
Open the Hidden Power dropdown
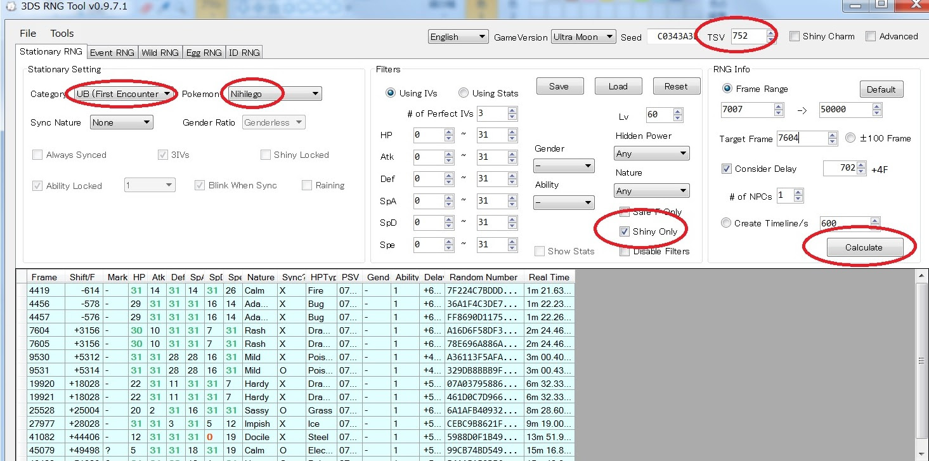pyautogui.click(x=651, y=153)
